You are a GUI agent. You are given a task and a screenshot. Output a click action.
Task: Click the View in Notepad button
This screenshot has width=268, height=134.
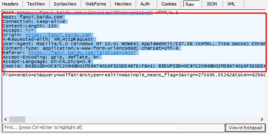[245, 128]
